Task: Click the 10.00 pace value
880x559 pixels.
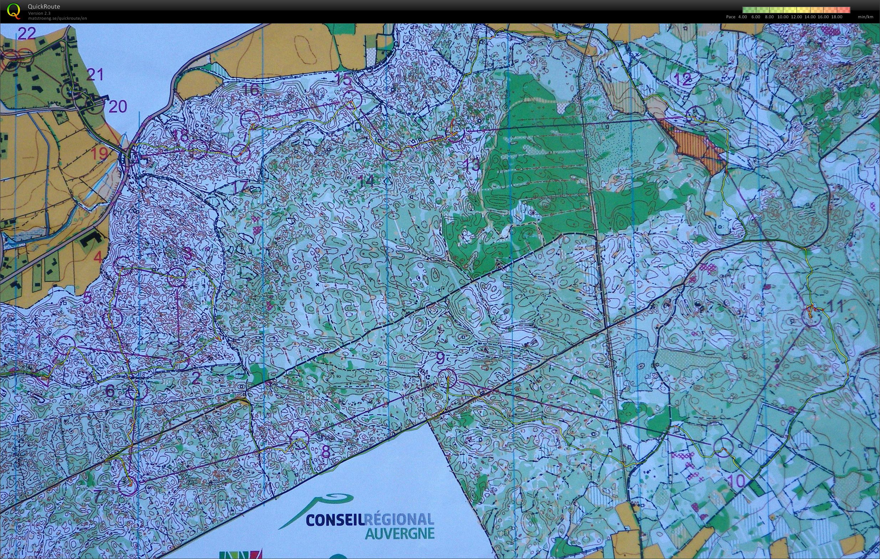Action: 783,17
